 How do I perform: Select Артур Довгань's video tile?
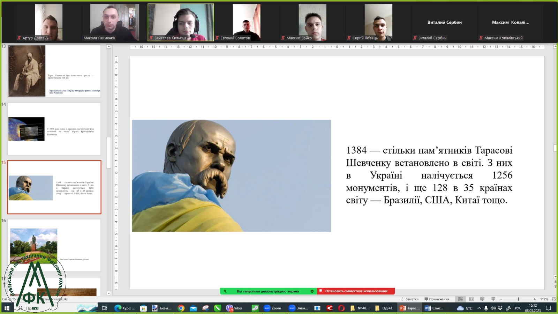[x=48, y=22]
